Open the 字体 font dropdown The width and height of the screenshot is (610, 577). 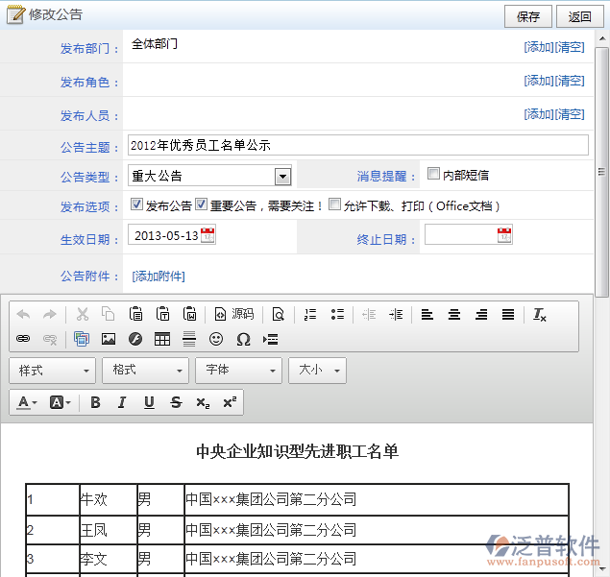(x=238, y=370)
